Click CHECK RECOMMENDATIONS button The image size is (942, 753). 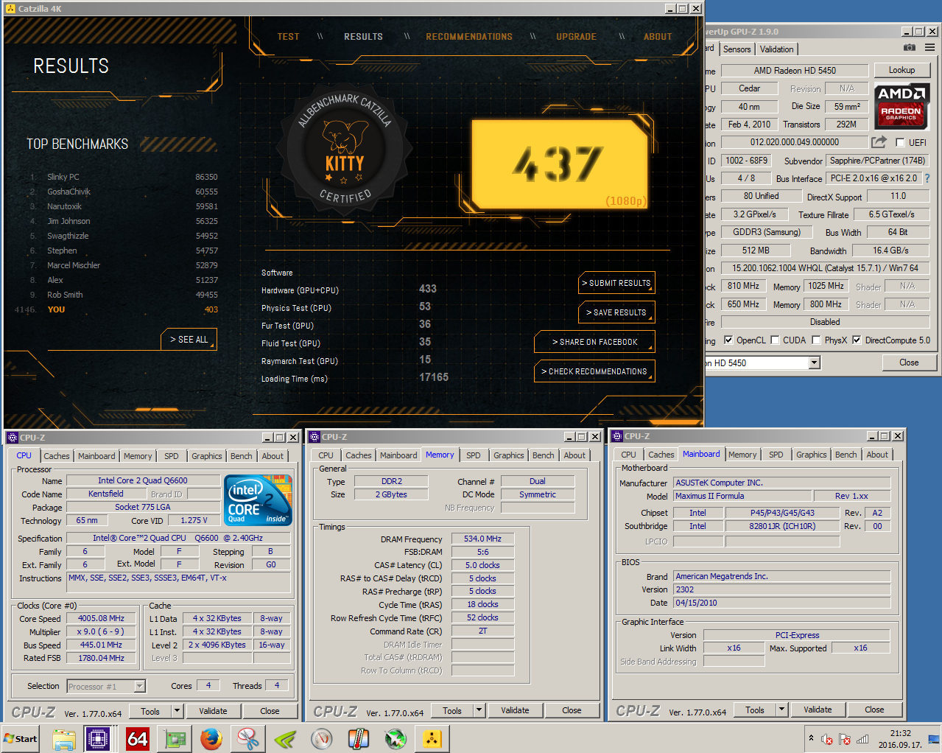click(594, 371)
